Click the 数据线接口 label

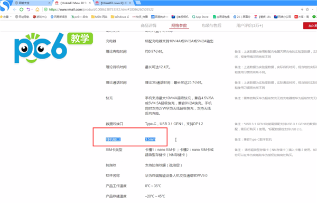[x=115, y=124]
